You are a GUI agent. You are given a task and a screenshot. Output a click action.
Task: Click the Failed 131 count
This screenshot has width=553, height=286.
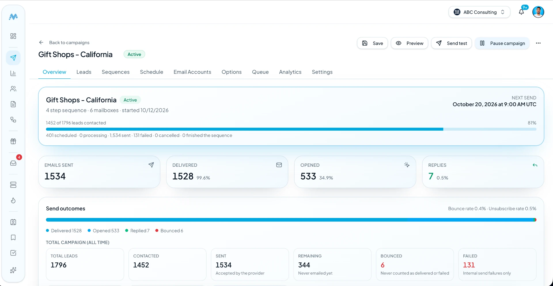pyautogui.click(x=469, y=265)
